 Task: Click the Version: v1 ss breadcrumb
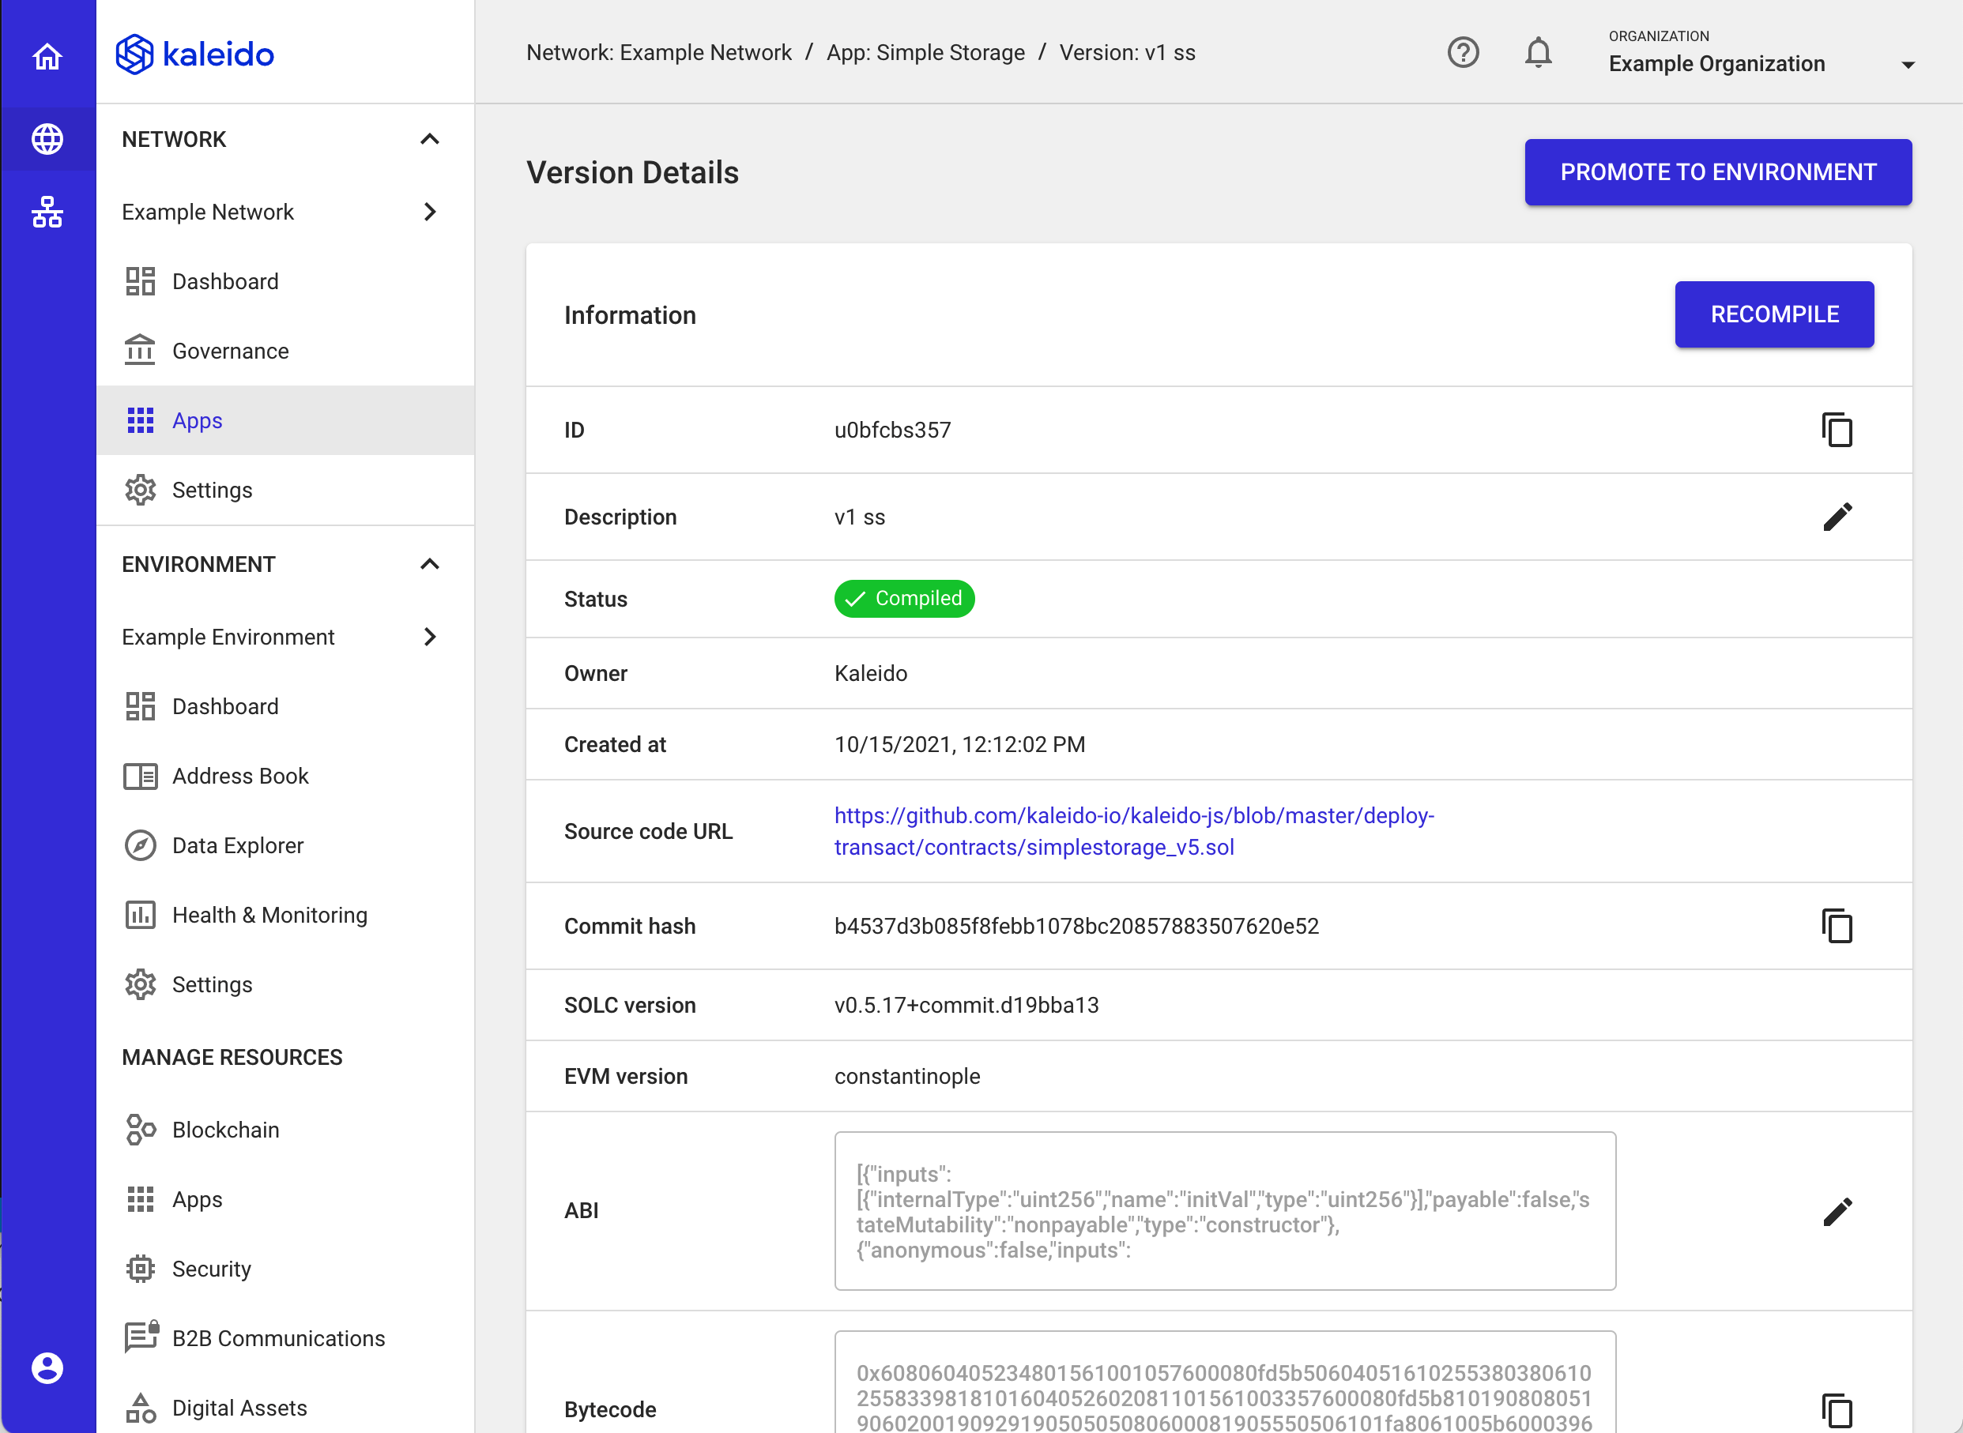(1127, 53)
